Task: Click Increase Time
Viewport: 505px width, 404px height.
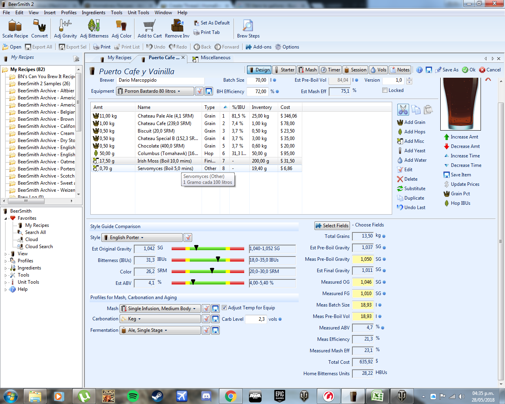Action: pyautogui.click(x=462, y=156)
